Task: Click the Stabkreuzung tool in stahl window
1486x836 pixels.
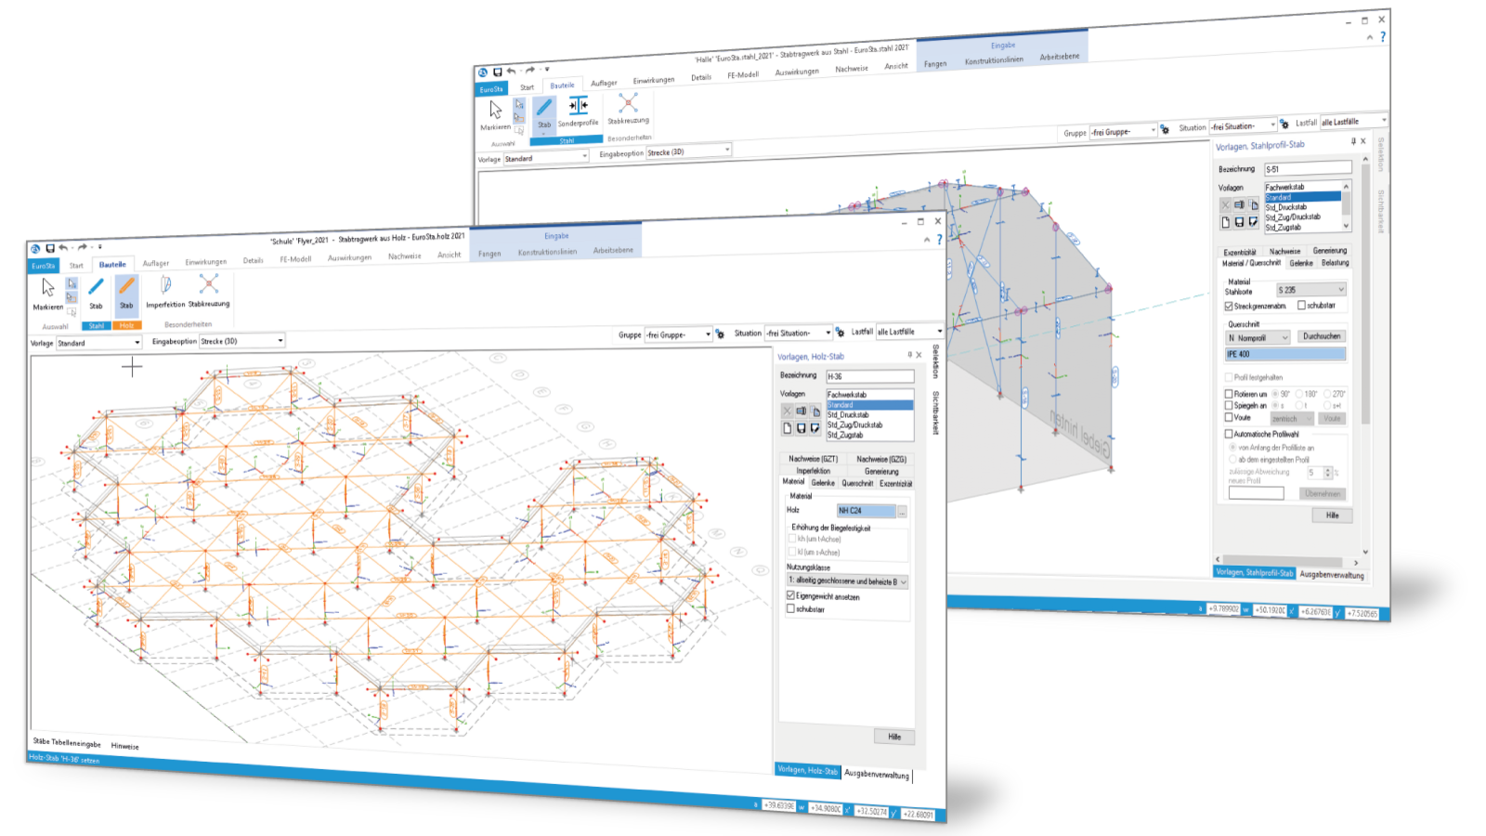Action: click(629, 108)
